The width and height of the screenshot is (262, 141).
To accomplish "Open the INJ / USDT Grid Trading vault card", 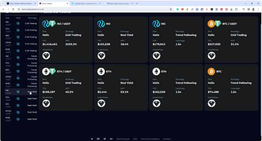I will tap(66, 40).
